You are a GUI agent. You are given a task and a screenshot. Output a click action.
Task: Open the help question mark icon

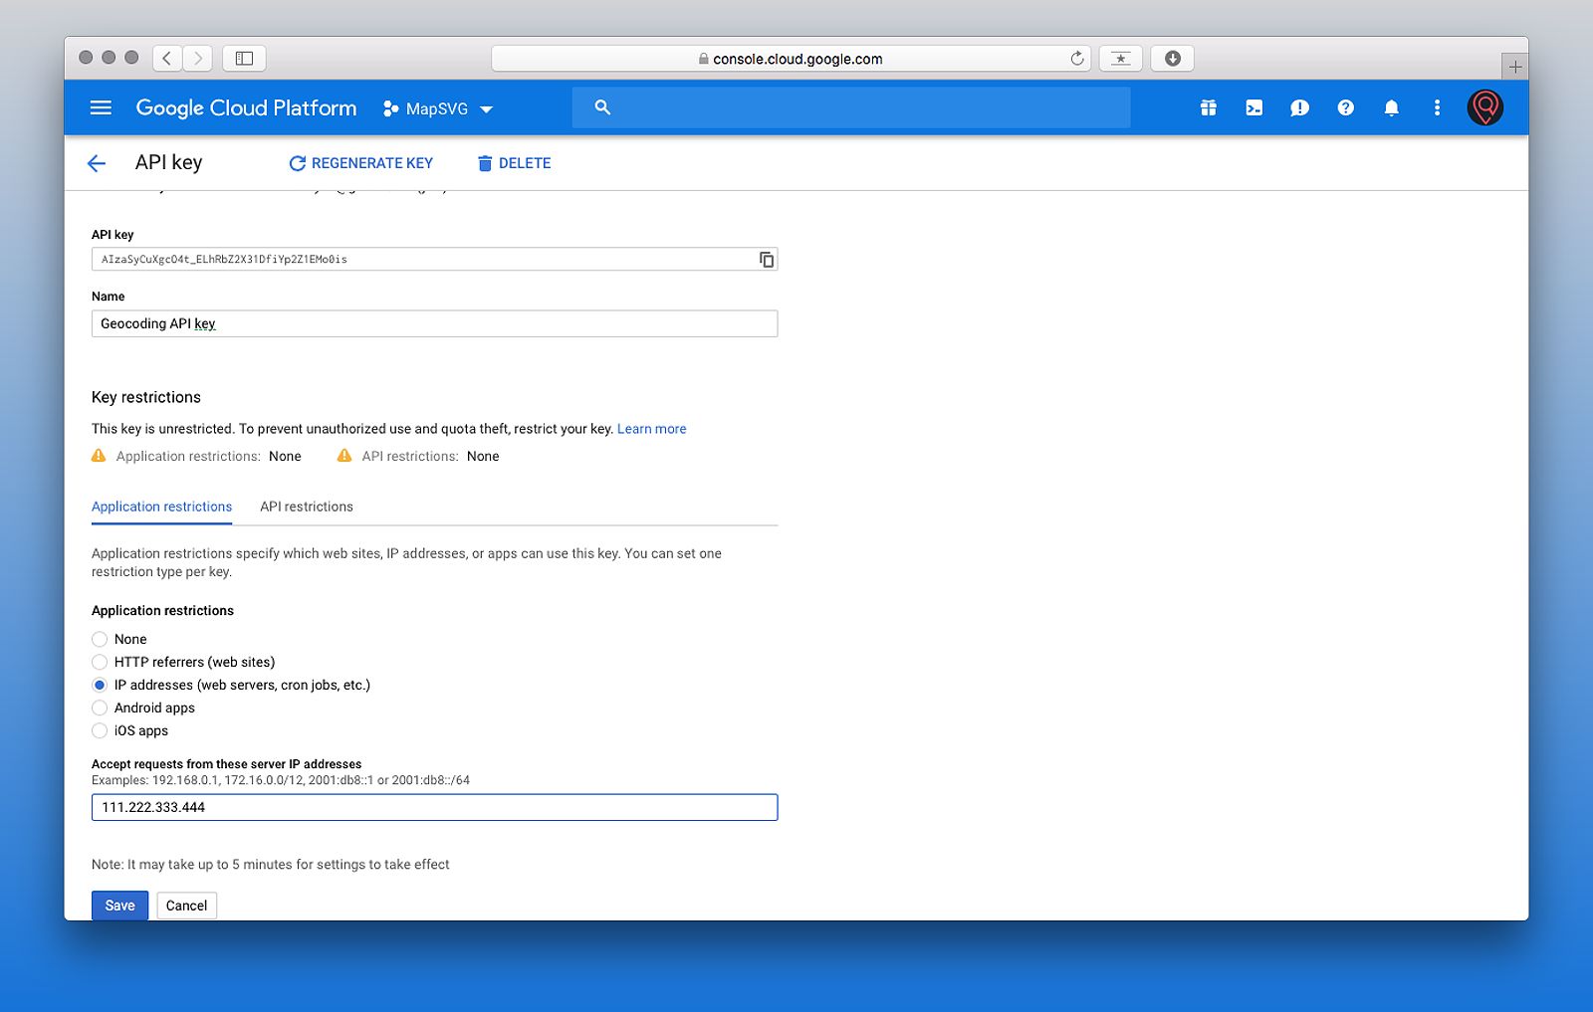[x=1346, y=107]
